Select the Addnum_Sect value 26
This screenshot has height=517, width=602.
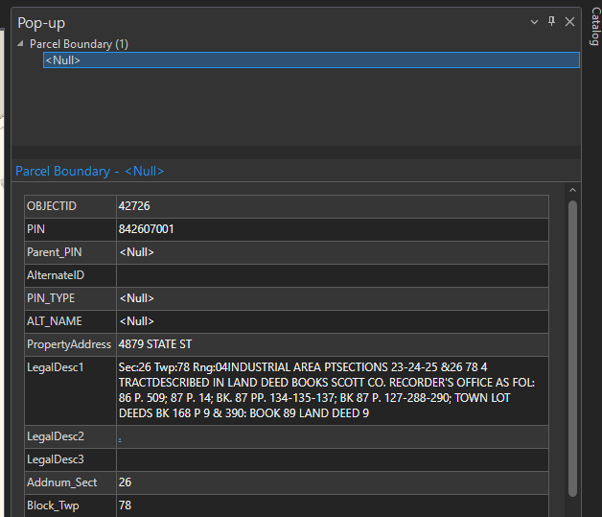(x=125, y=482)
